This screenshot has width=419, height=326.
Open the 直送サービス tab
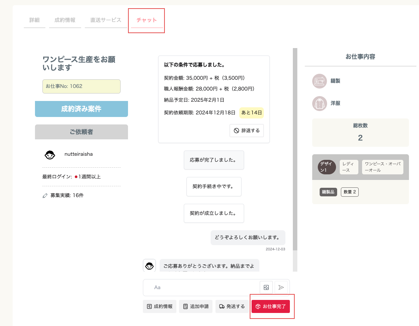click(106, 20)
